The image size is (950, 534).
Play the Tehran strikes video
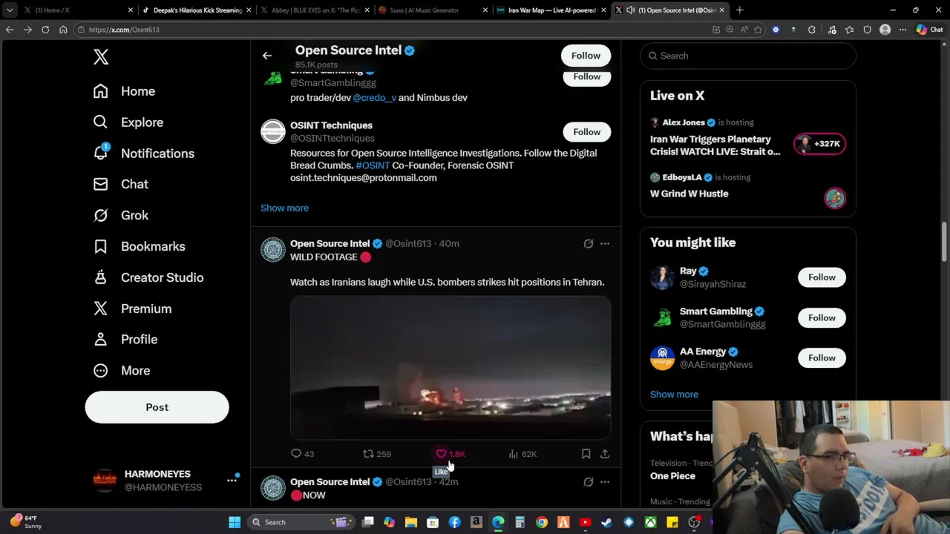click(x=451, y=368)
